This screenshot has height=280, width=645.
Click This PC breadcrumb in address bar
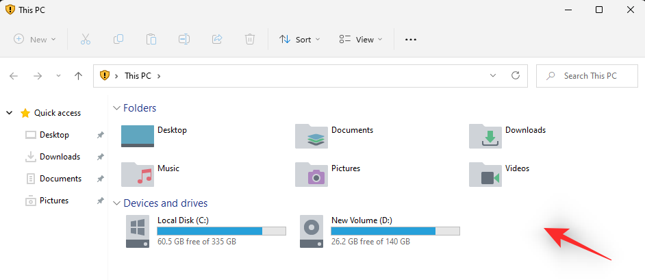(138, 76)
